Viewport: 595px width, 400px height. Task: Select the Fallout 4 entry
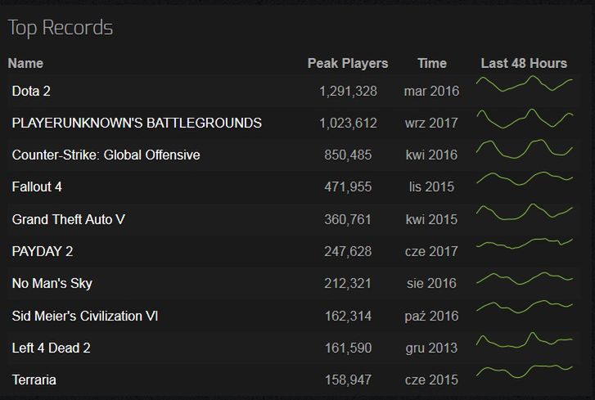click(37, 187)
